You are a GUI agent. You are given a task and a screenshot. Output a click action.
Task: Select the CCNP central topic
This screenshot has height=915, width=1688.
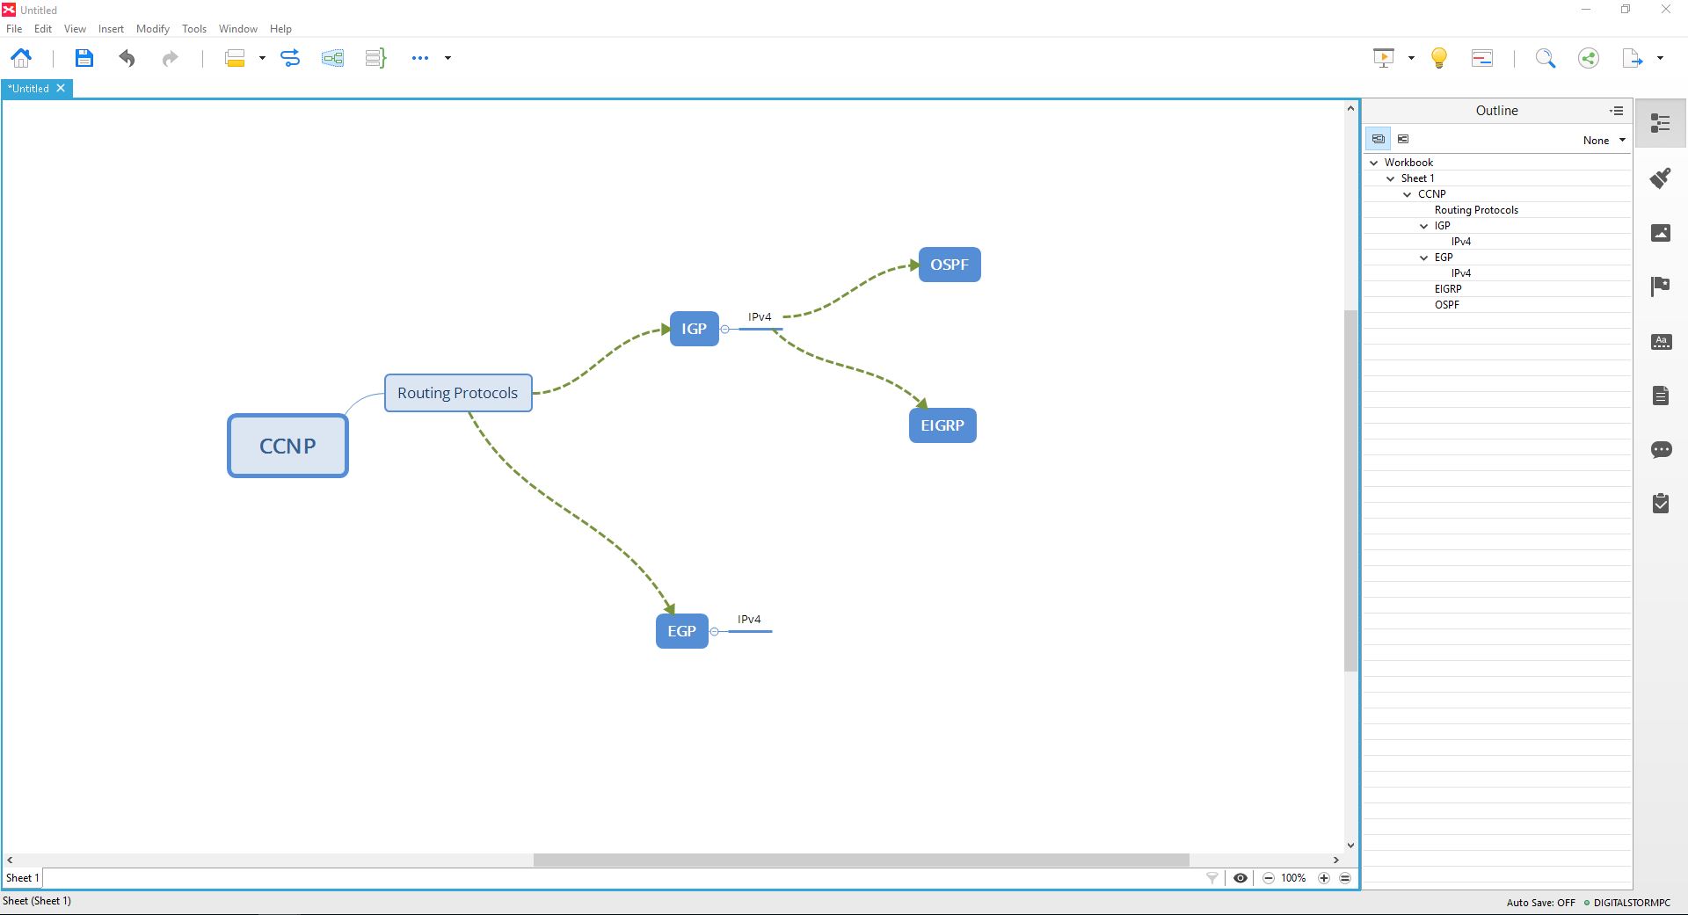click(287, 446)
